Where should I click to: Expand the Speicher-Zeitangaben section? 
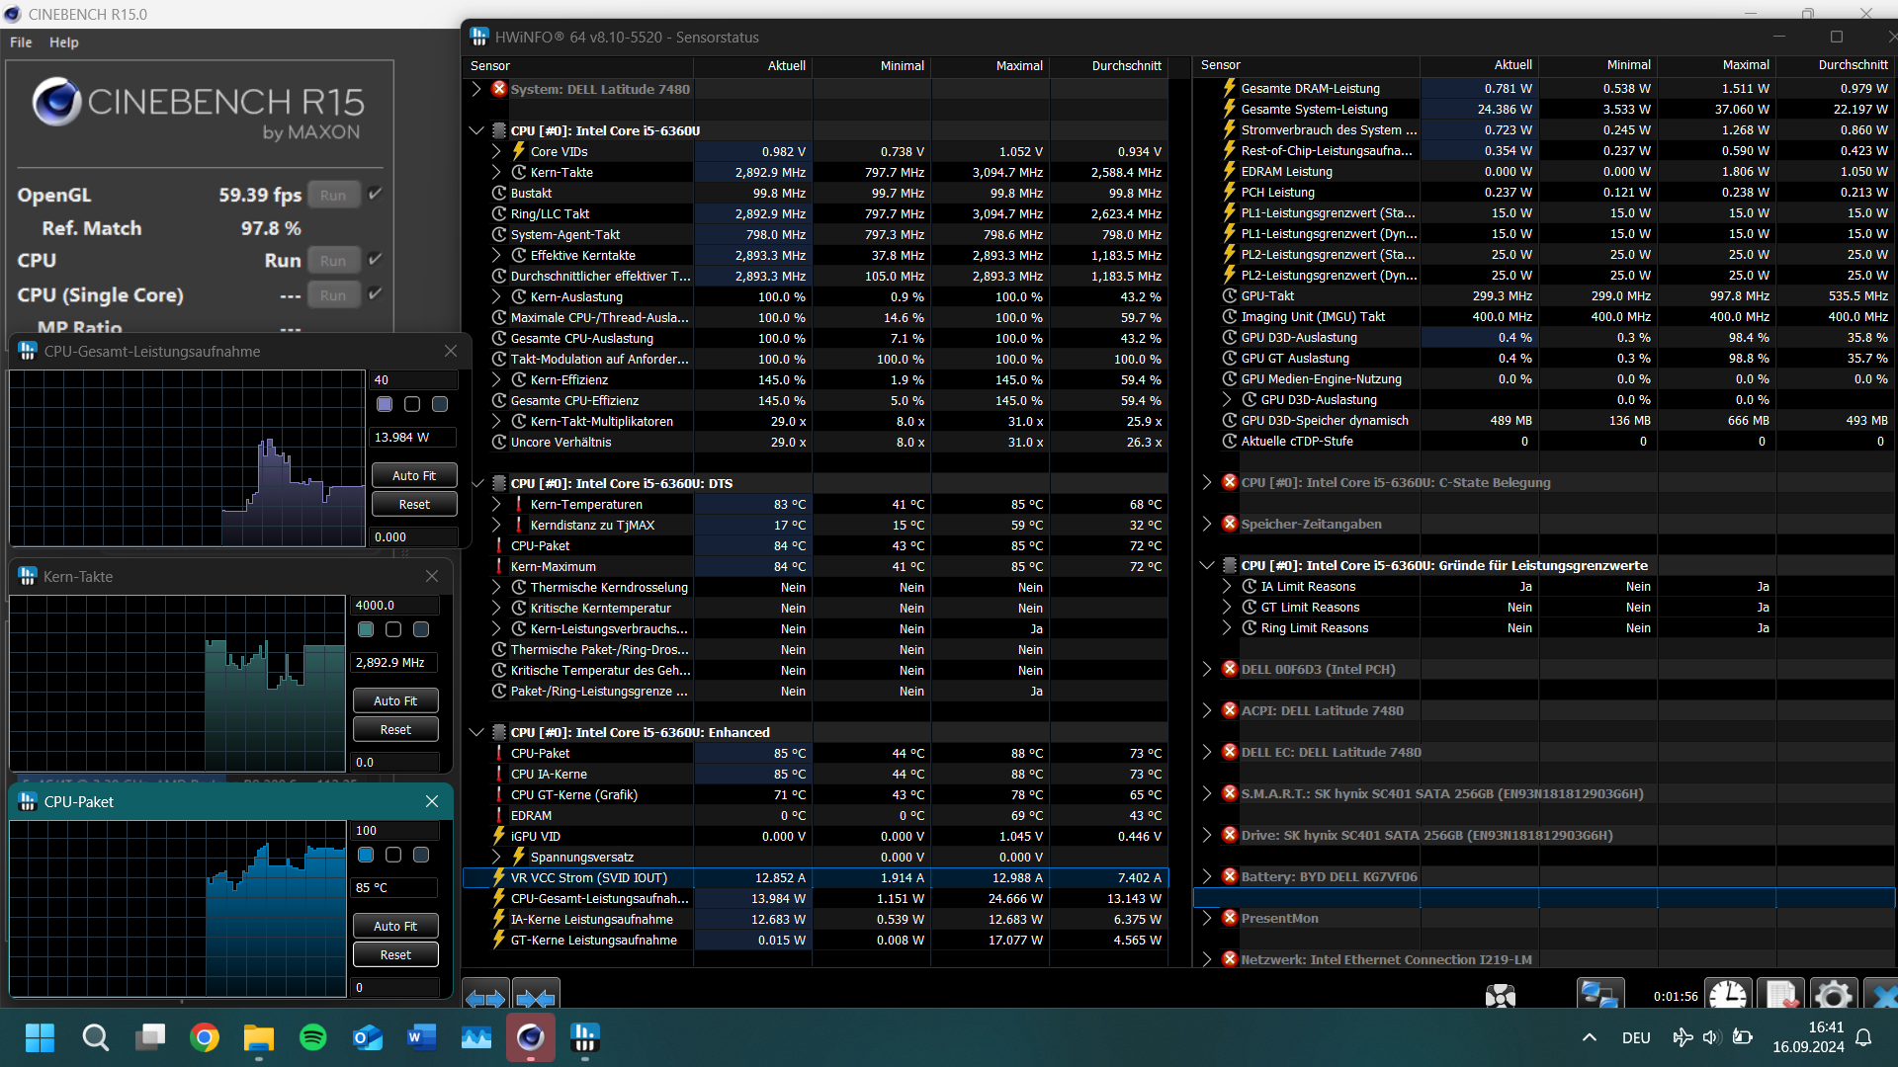click(x=1207, y=524)
